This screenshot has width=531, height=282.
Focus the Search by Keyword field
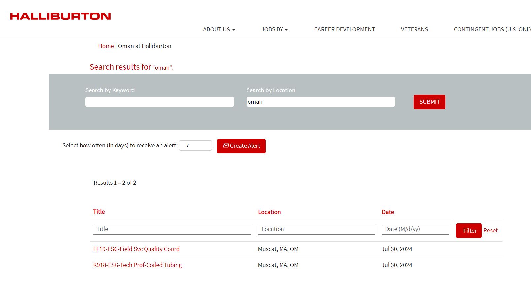[x=160, y=102]
